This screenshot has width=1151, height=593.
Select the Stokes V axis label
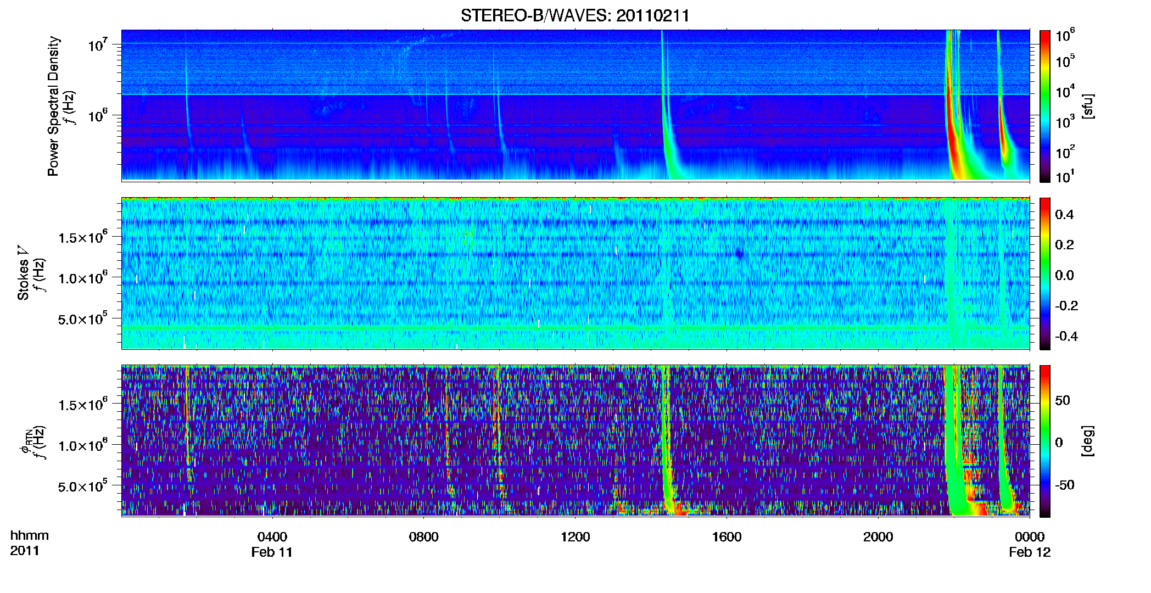click(x=23, y=273)
